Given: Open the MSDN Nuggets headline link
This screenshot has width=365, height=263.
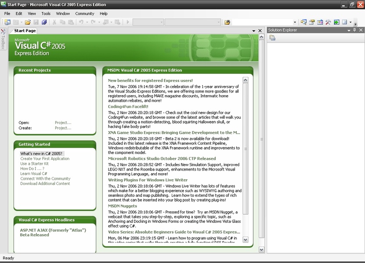Looking at the screenshot, I should click(x=122, y=206).
